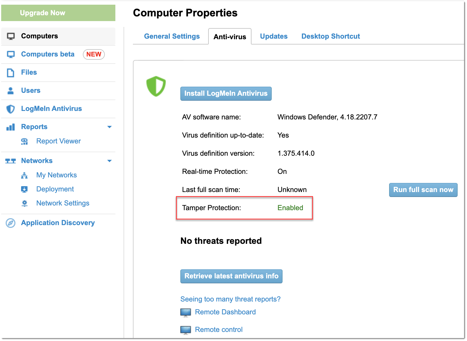Click the Enabled Tamper Protection status
Image resolution: width=467 pixels, height=341 pixels.
290,208
